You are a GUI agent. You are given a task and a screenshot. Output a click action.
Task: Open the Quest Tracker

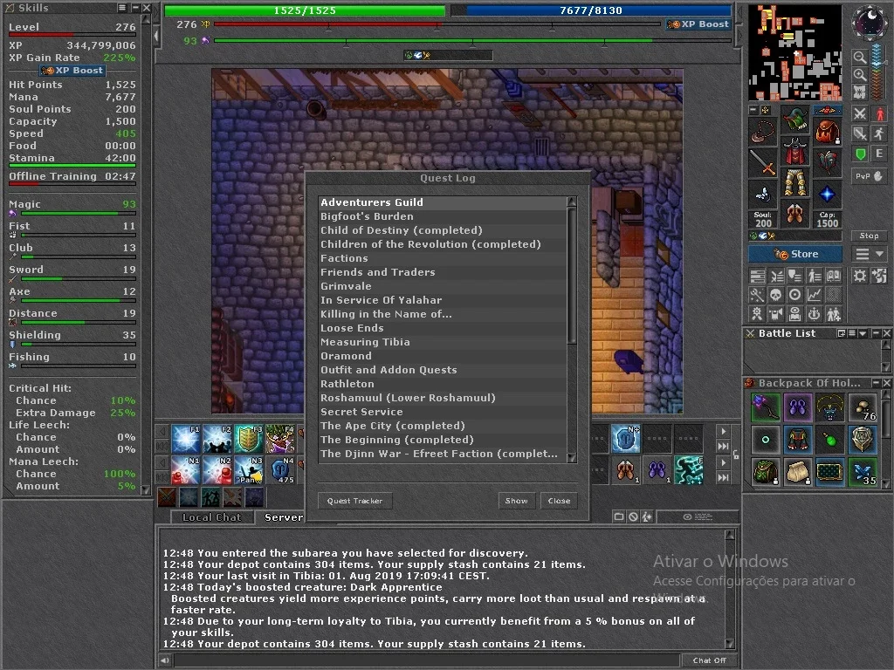pos(354,501)
